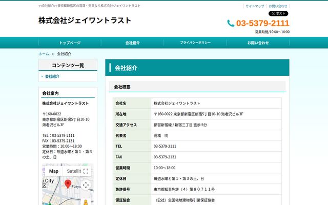Click the 交通アクセス table label
The height and width of the screenshot is (205, 328).
126,125
